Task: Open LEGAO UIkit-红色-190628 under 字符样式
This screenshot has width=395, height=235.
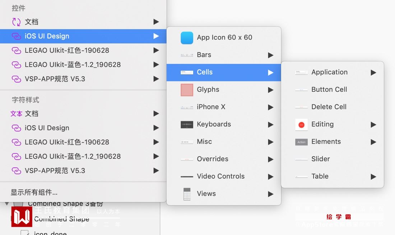Action: tap(83, 142)
